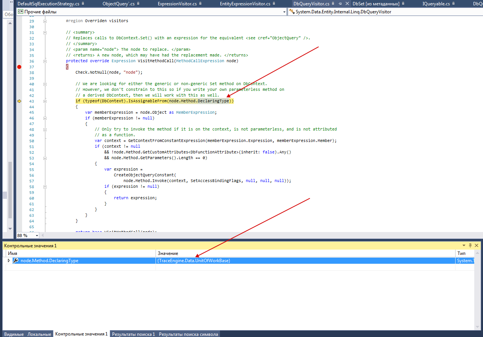Open the Видимые bottom tab
The image size is (483, 337).
14,334
